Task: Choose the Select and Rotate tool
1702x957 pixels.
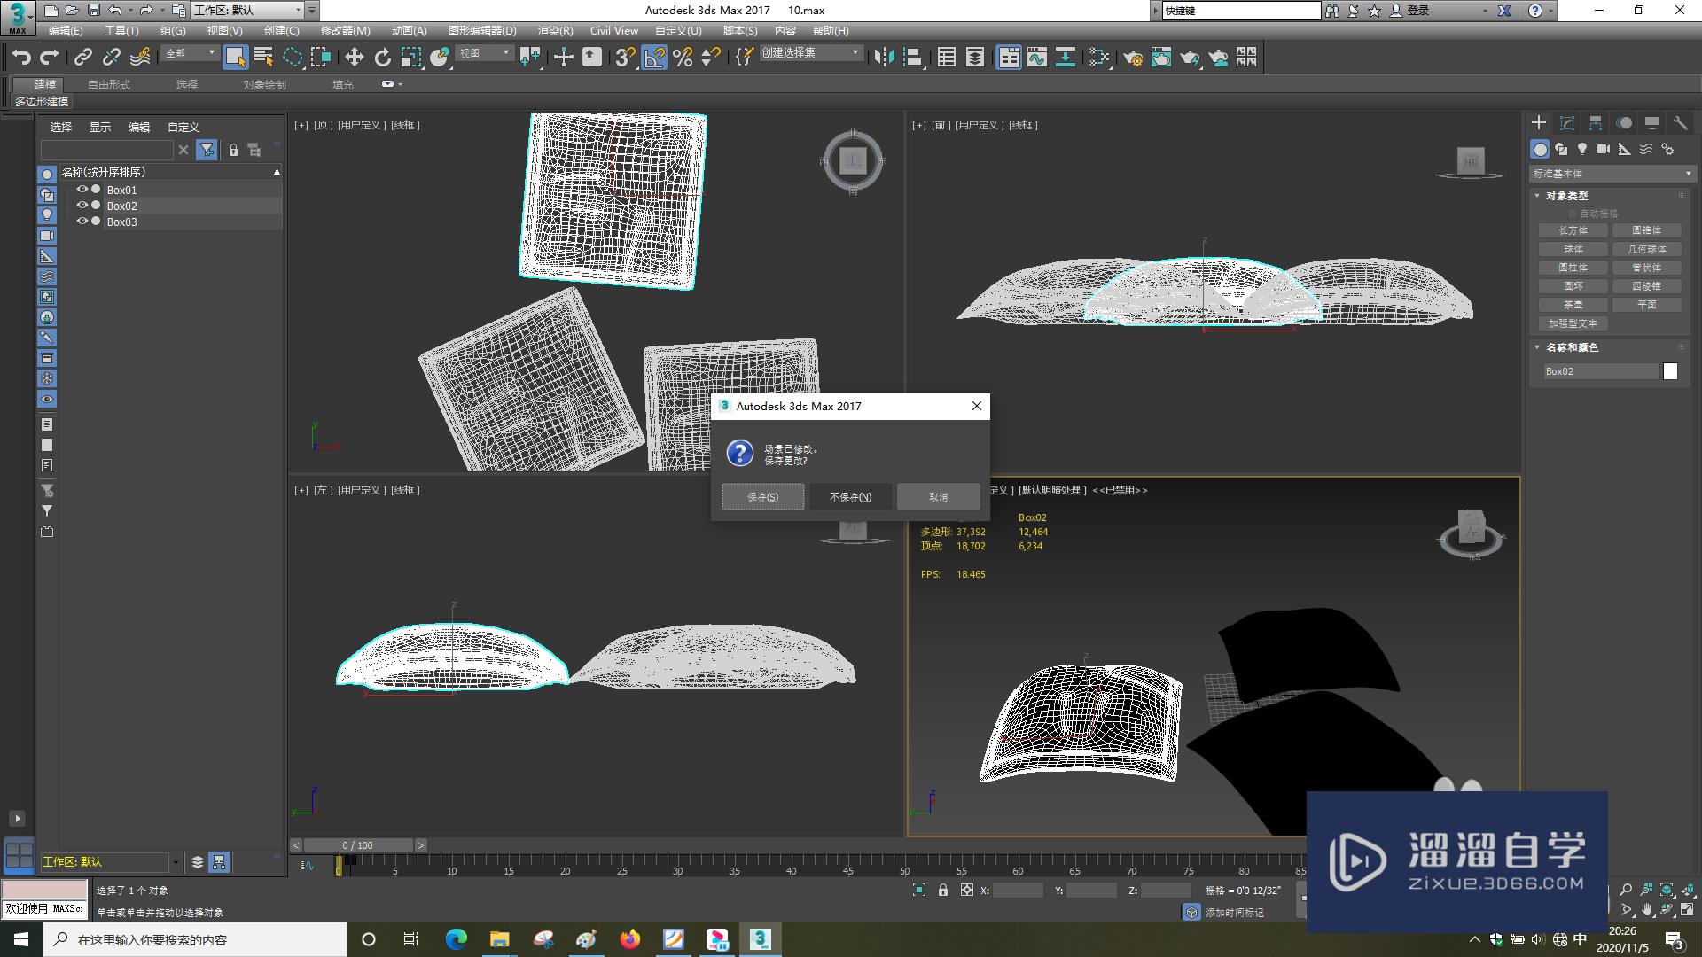Action: 383,58
